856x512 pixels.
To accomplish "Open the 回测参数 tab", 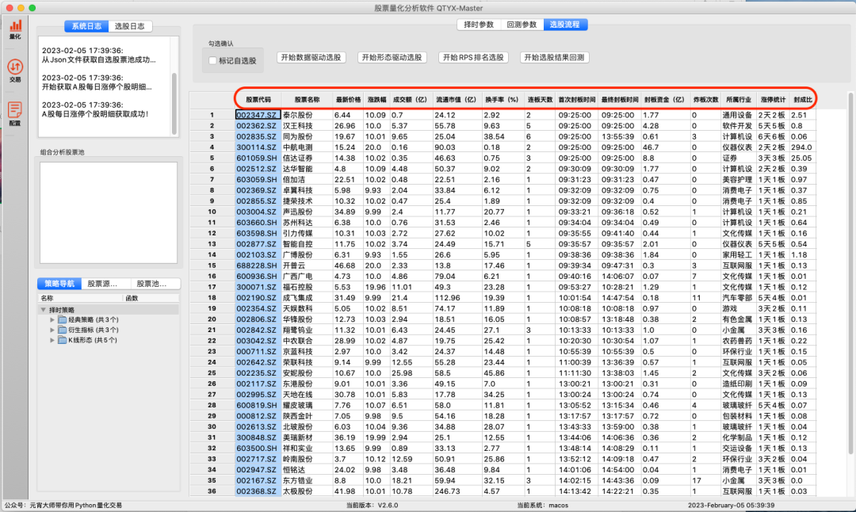I will coord(522,25).
